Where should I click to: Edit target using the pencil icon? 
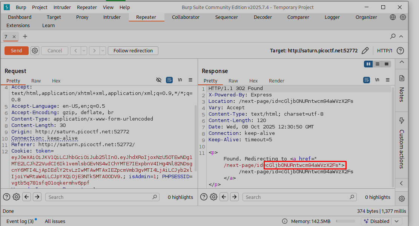365,50
